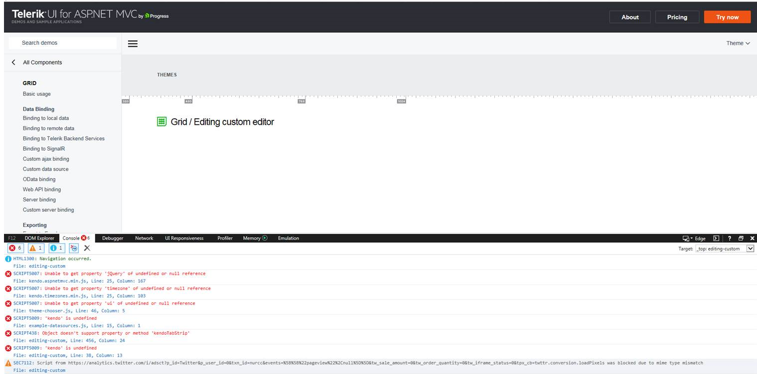757x374 pixels.
Task: Open the hamburger menu icon
Action: 133,44
